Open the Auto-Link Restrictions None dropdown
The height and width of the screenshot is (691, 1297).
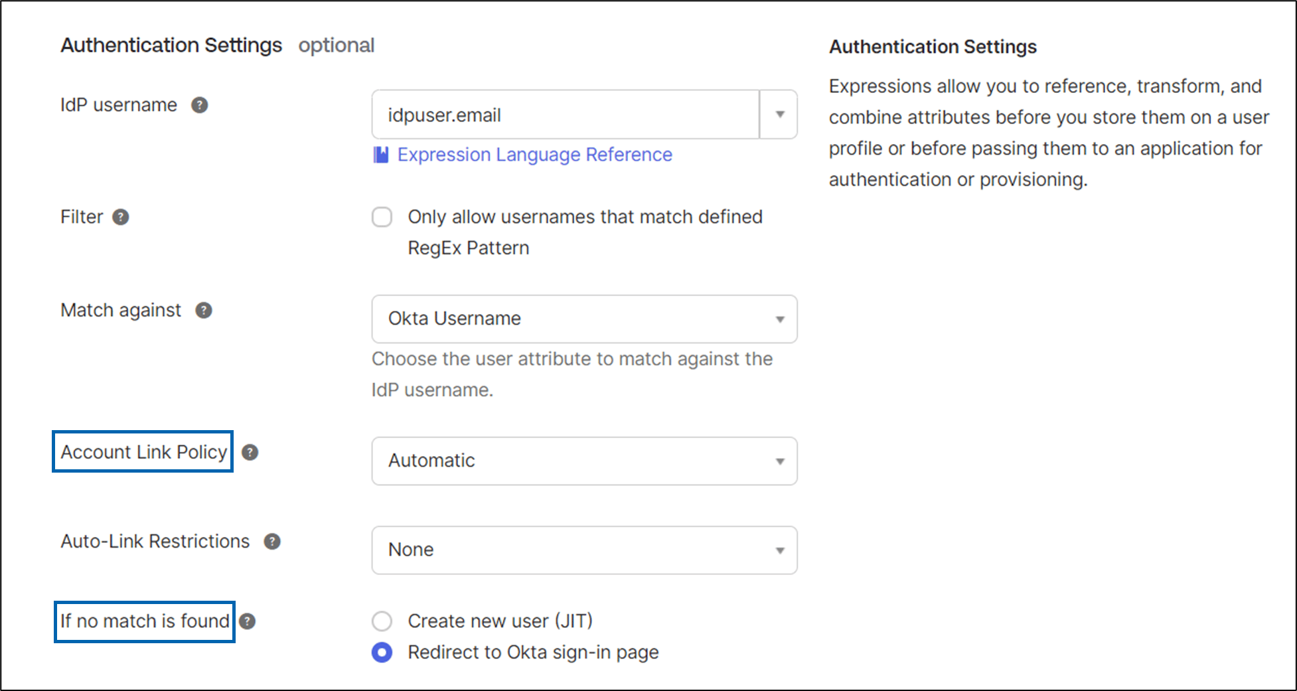click(584, 550)
